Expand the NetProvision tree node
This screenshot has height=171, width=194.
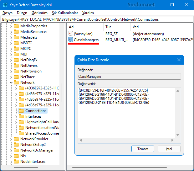click(11, 71)
